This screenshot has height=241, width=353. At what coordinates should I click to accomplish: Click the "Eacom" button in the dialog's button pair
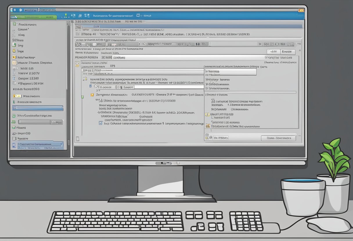tap(288, 52)
